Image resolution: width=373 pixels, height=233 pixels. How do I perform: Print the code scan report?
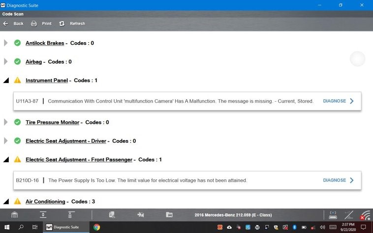[41, 24]
